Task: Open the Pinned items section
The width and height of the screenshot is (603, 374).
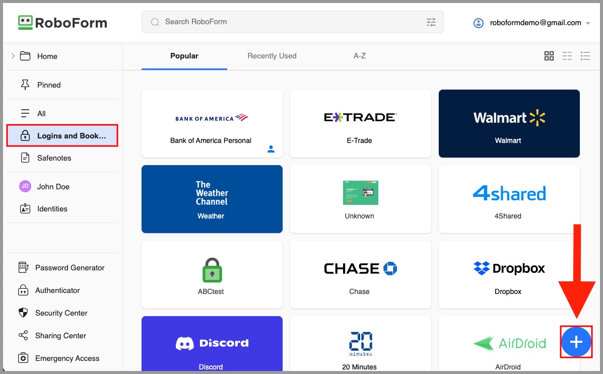Action: coord(49,85)
